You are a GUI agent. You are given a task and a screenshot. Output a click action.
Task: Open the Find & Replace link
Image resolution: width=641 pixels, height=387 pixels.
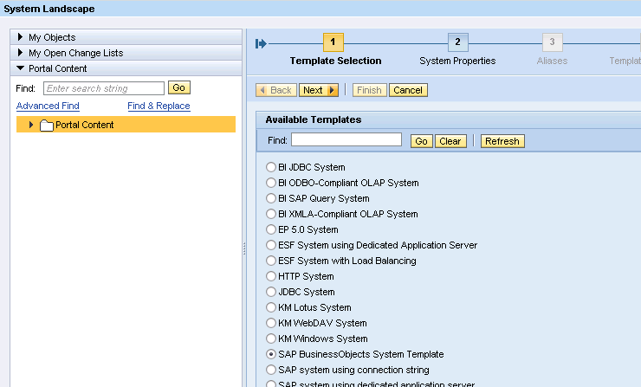[x=159, y=106]
